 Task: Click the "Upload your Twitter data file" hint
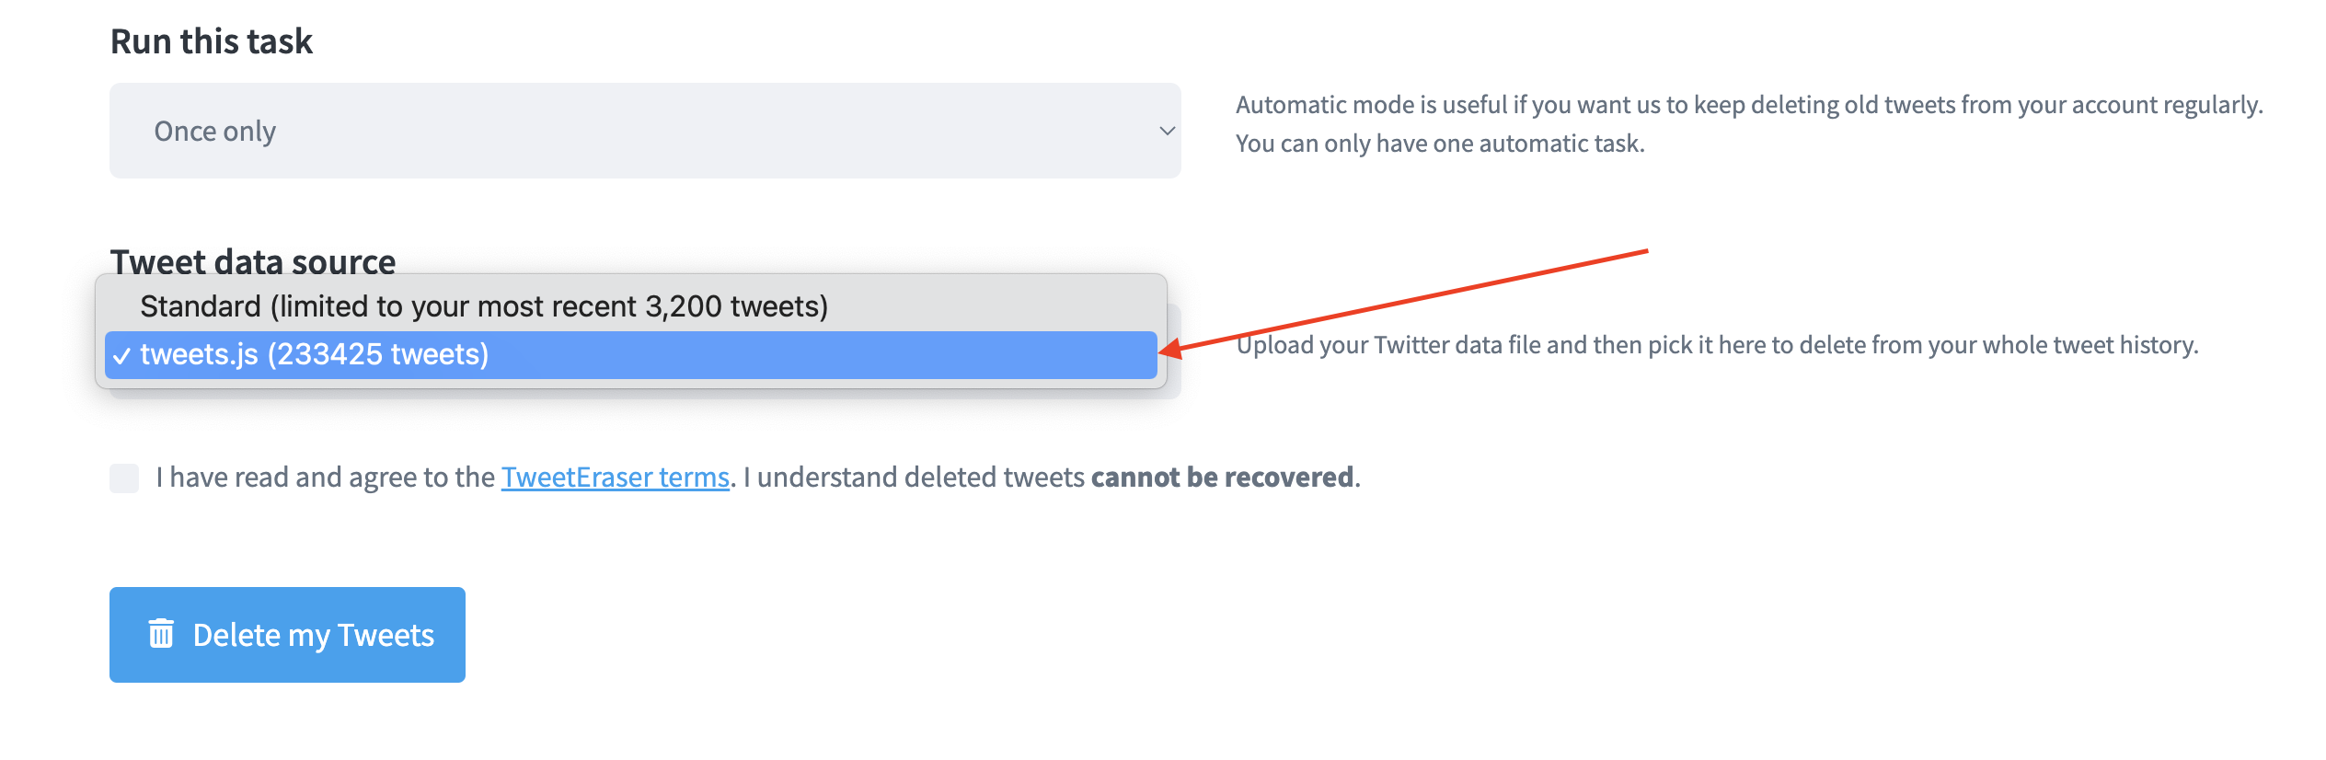point(1717,345)
